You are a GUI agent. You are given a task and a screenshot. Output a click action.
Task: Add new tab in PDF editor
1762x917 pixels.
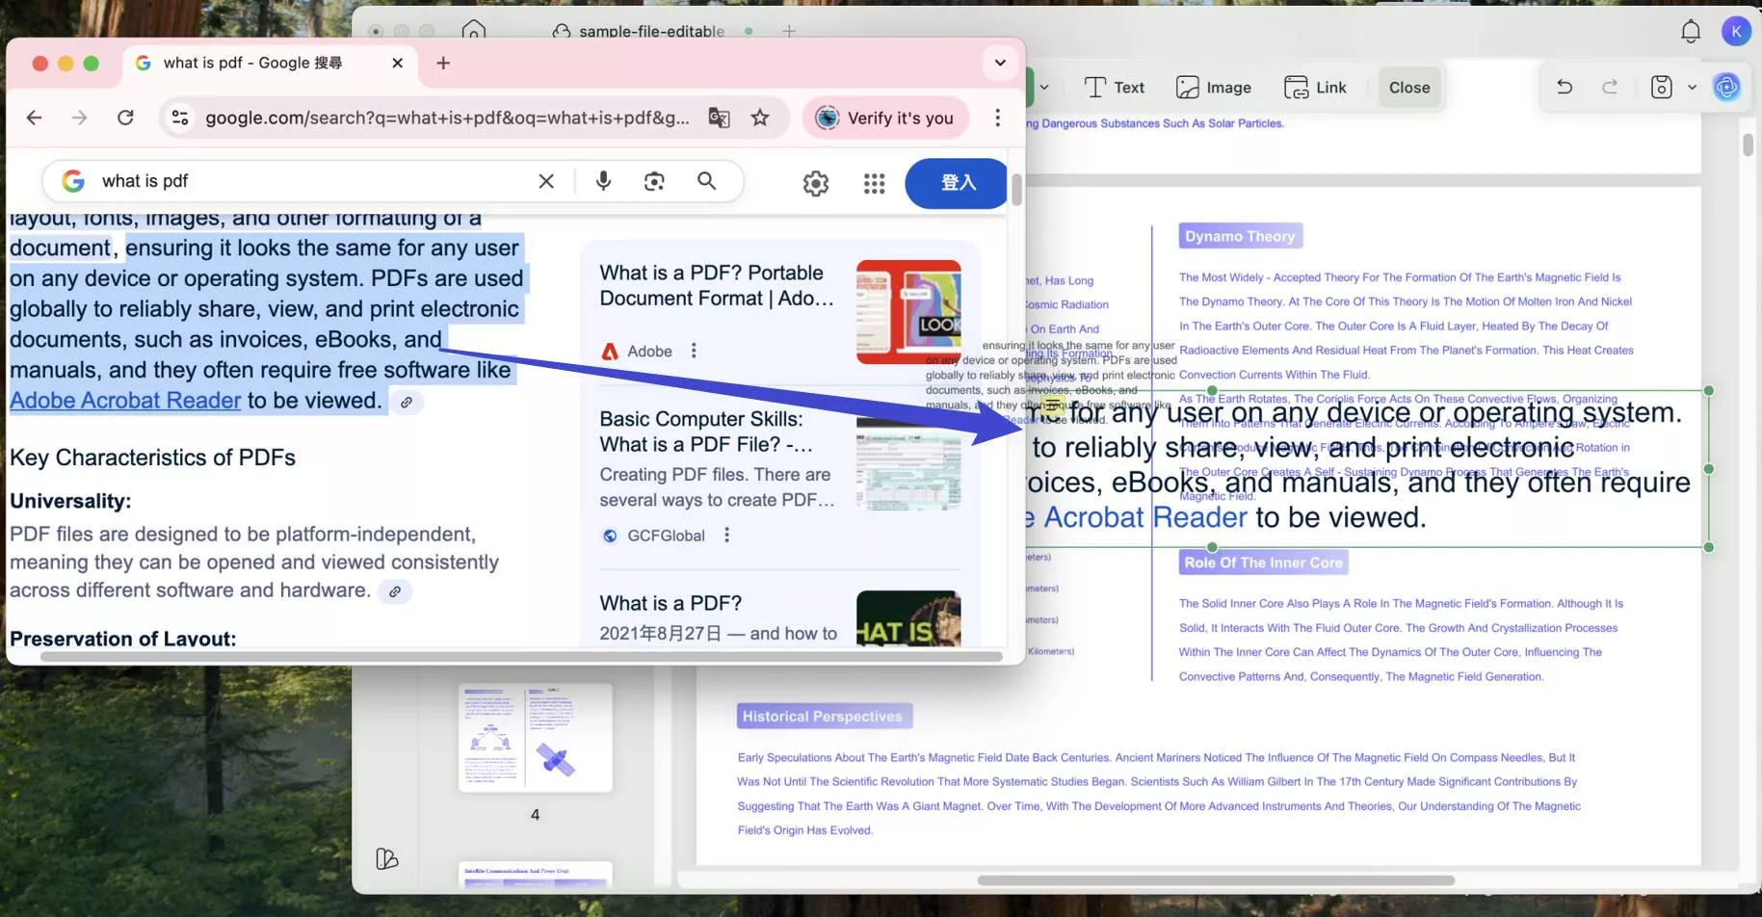[x=789, y=31]
